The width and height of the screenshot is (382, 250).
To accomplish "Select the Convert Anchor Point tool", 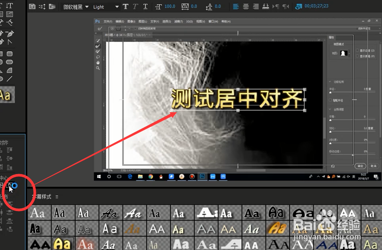I will pyautogui.click(x=10, y=42).
